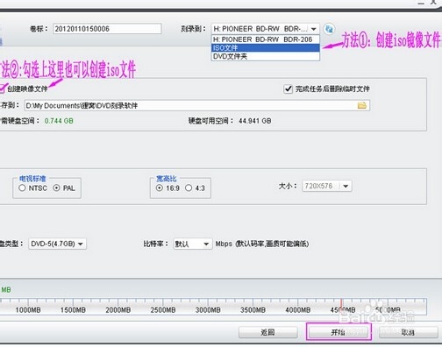The width and height of the screenshot is (442, 347).
Task: Click the 0.744 GB required space value
Action: click(59, 121)
